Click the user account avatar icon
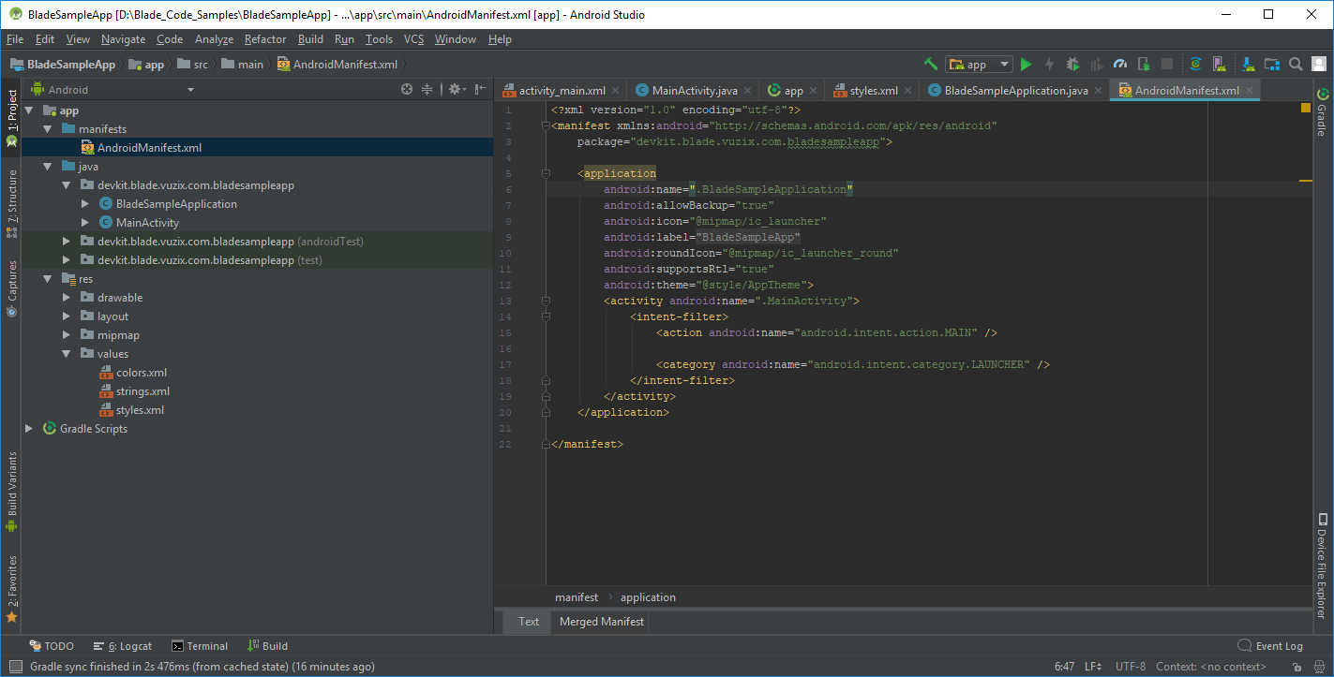The height and width of the screenshot is (677, 1334). pyautogui.click(x=1318, y=65)
